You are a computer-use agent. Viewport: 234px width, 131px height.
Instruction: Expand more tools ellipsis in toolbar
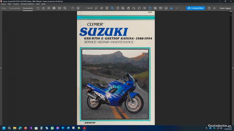click(177, 8)
